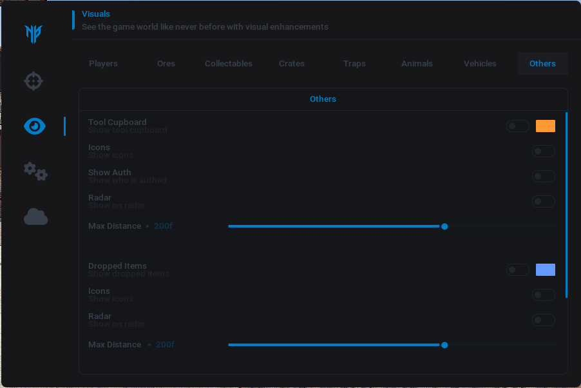Enable the Dropped Items toggle

[x=517, y=270]
